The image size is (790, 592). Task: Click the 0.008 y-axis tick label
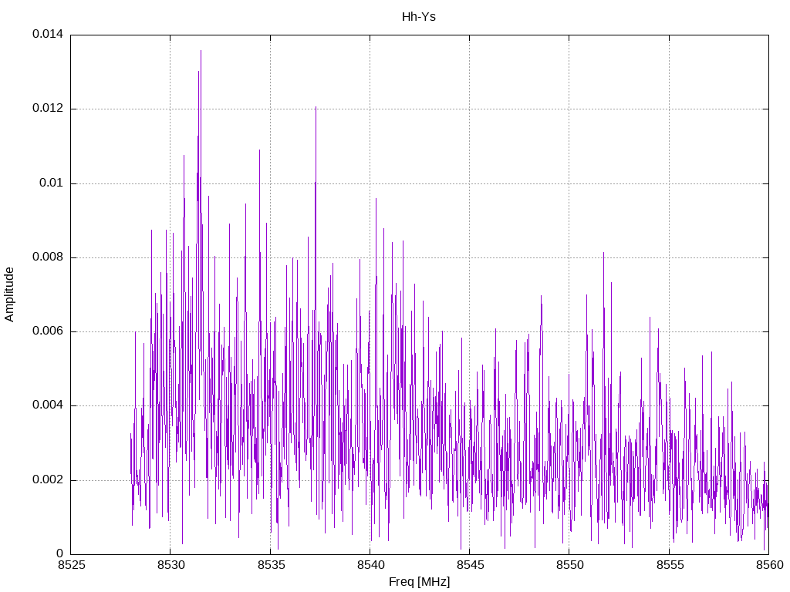pos(48,257)
